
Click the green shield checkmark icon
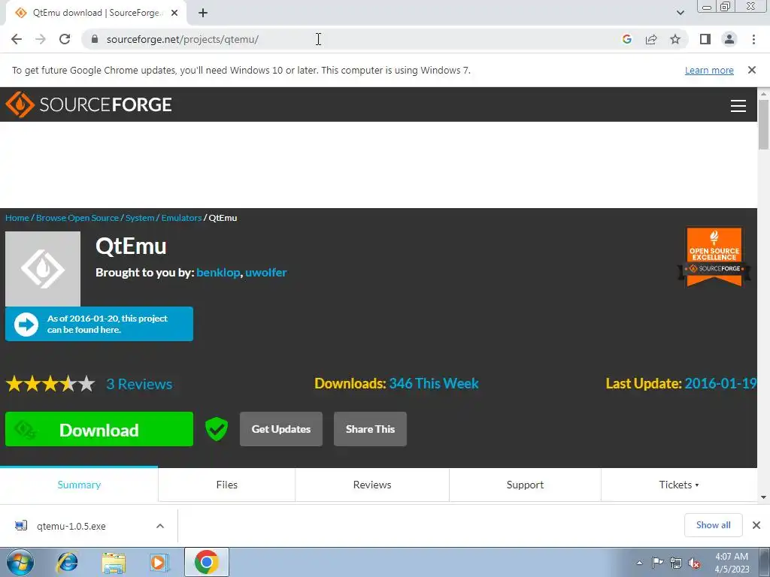click(x=216, y=429)
